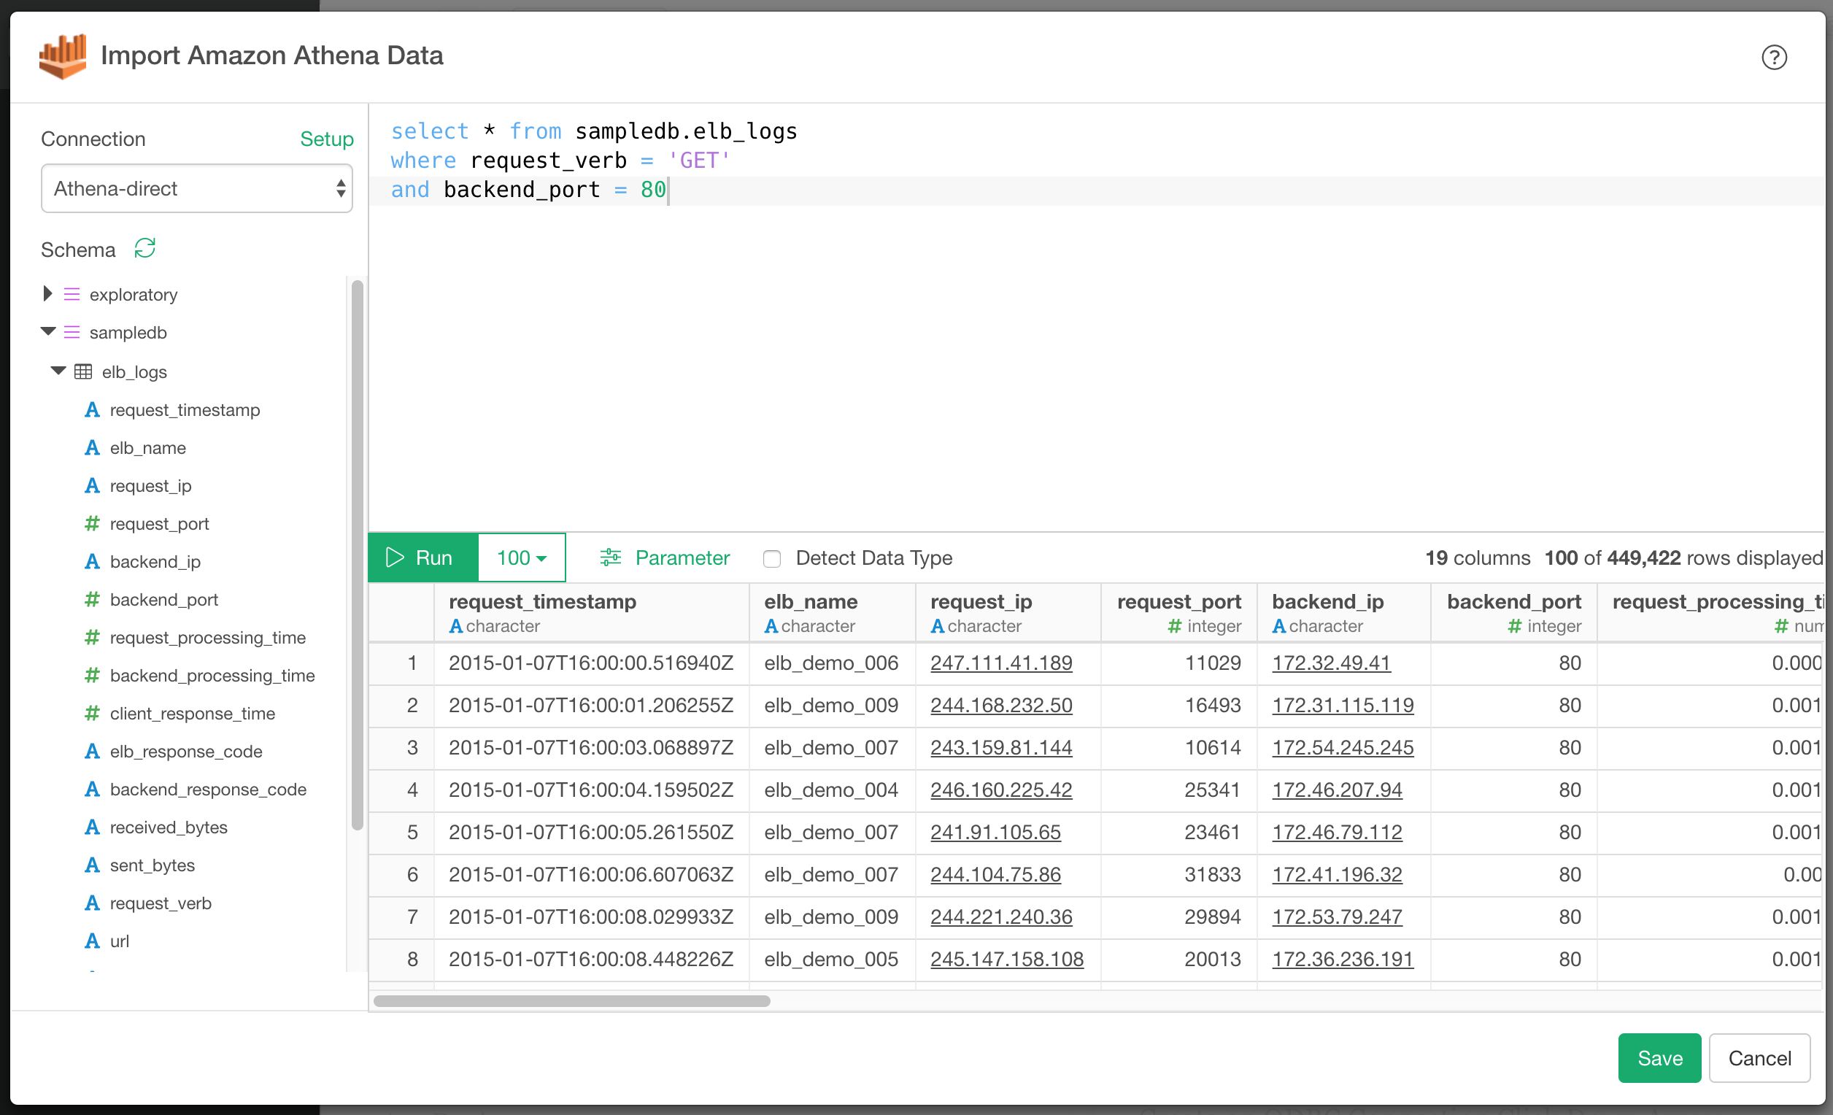This screenshot has height=1115, width=1833.
Task: Select cell elb_demo_006 in row 1
Action: pos(833,663)
